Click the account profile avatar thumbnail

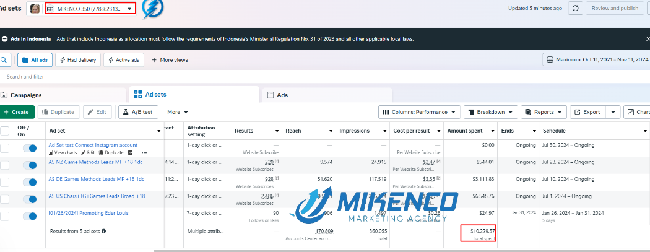point(35,9)
